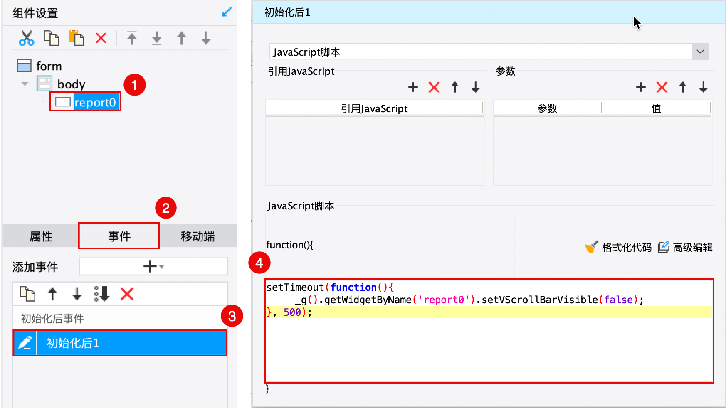Open the 添加事件 plus dropdown

click(x=153, y=266)
